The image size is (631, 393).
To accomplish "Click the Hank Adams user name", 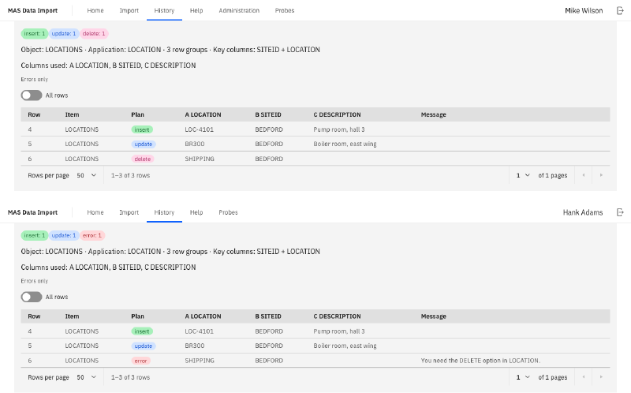I will [x=583, y=212].
